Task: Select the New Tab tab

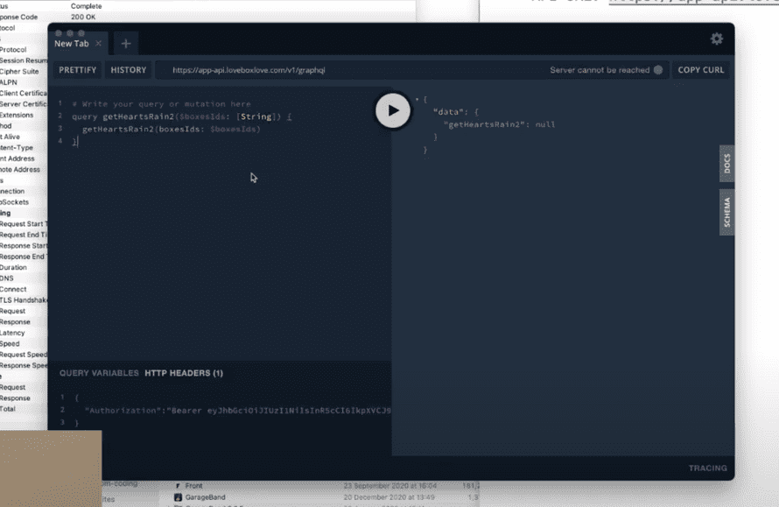Action: coord(72,44)
